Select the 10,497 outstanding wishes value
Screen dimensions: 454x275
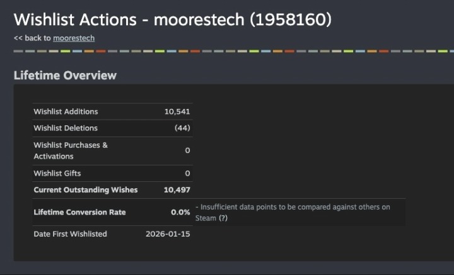tap(177, 189)
